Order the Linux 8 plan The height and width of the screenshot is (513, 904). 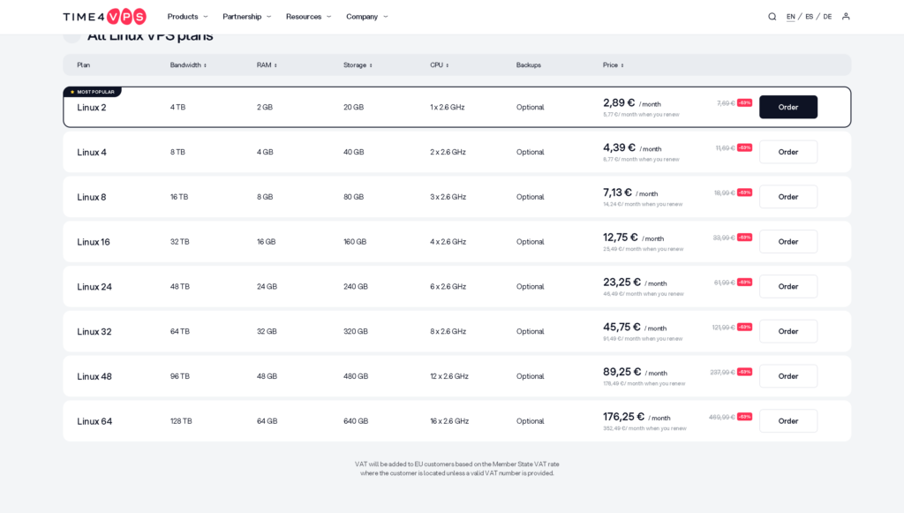pos(788,197)
